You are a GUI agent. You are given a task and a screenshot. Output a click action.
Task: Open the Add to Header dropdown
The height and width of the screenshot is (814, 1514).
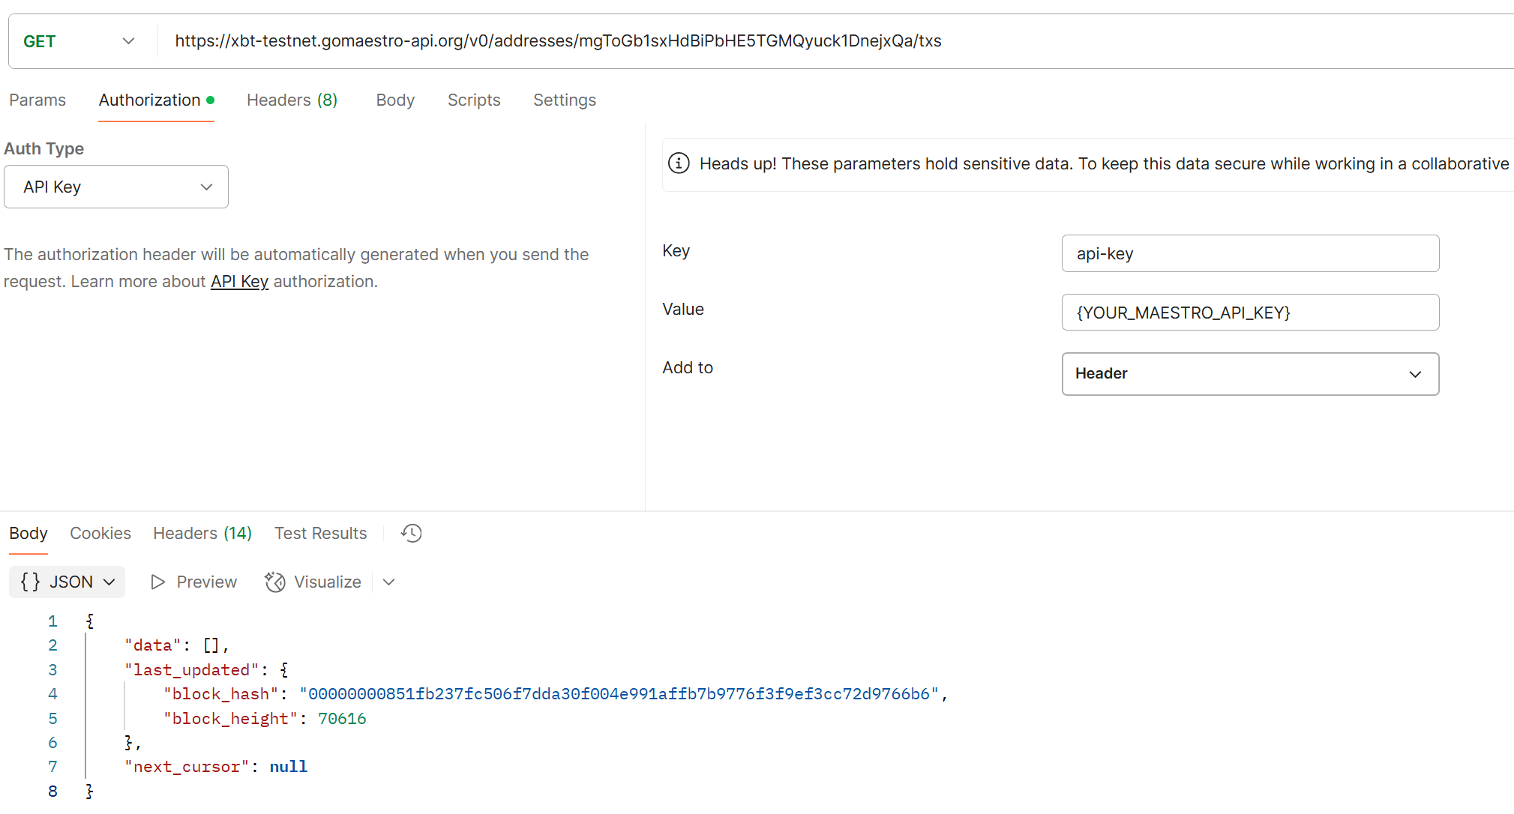click(x=1250, y=374)
